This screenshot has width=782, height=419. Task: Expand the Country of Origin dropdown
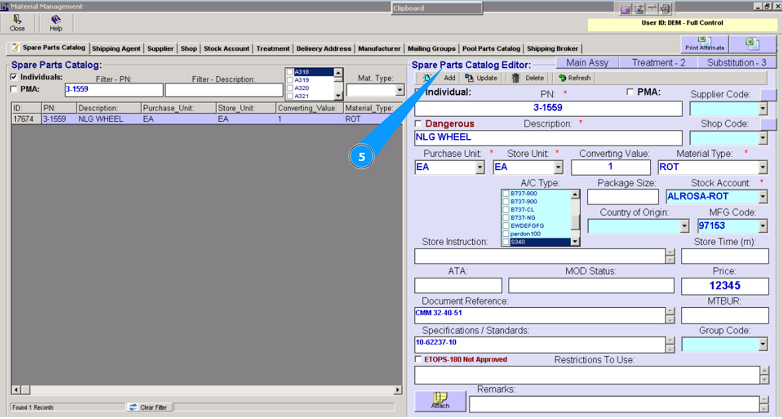click(x=684, y=226)
